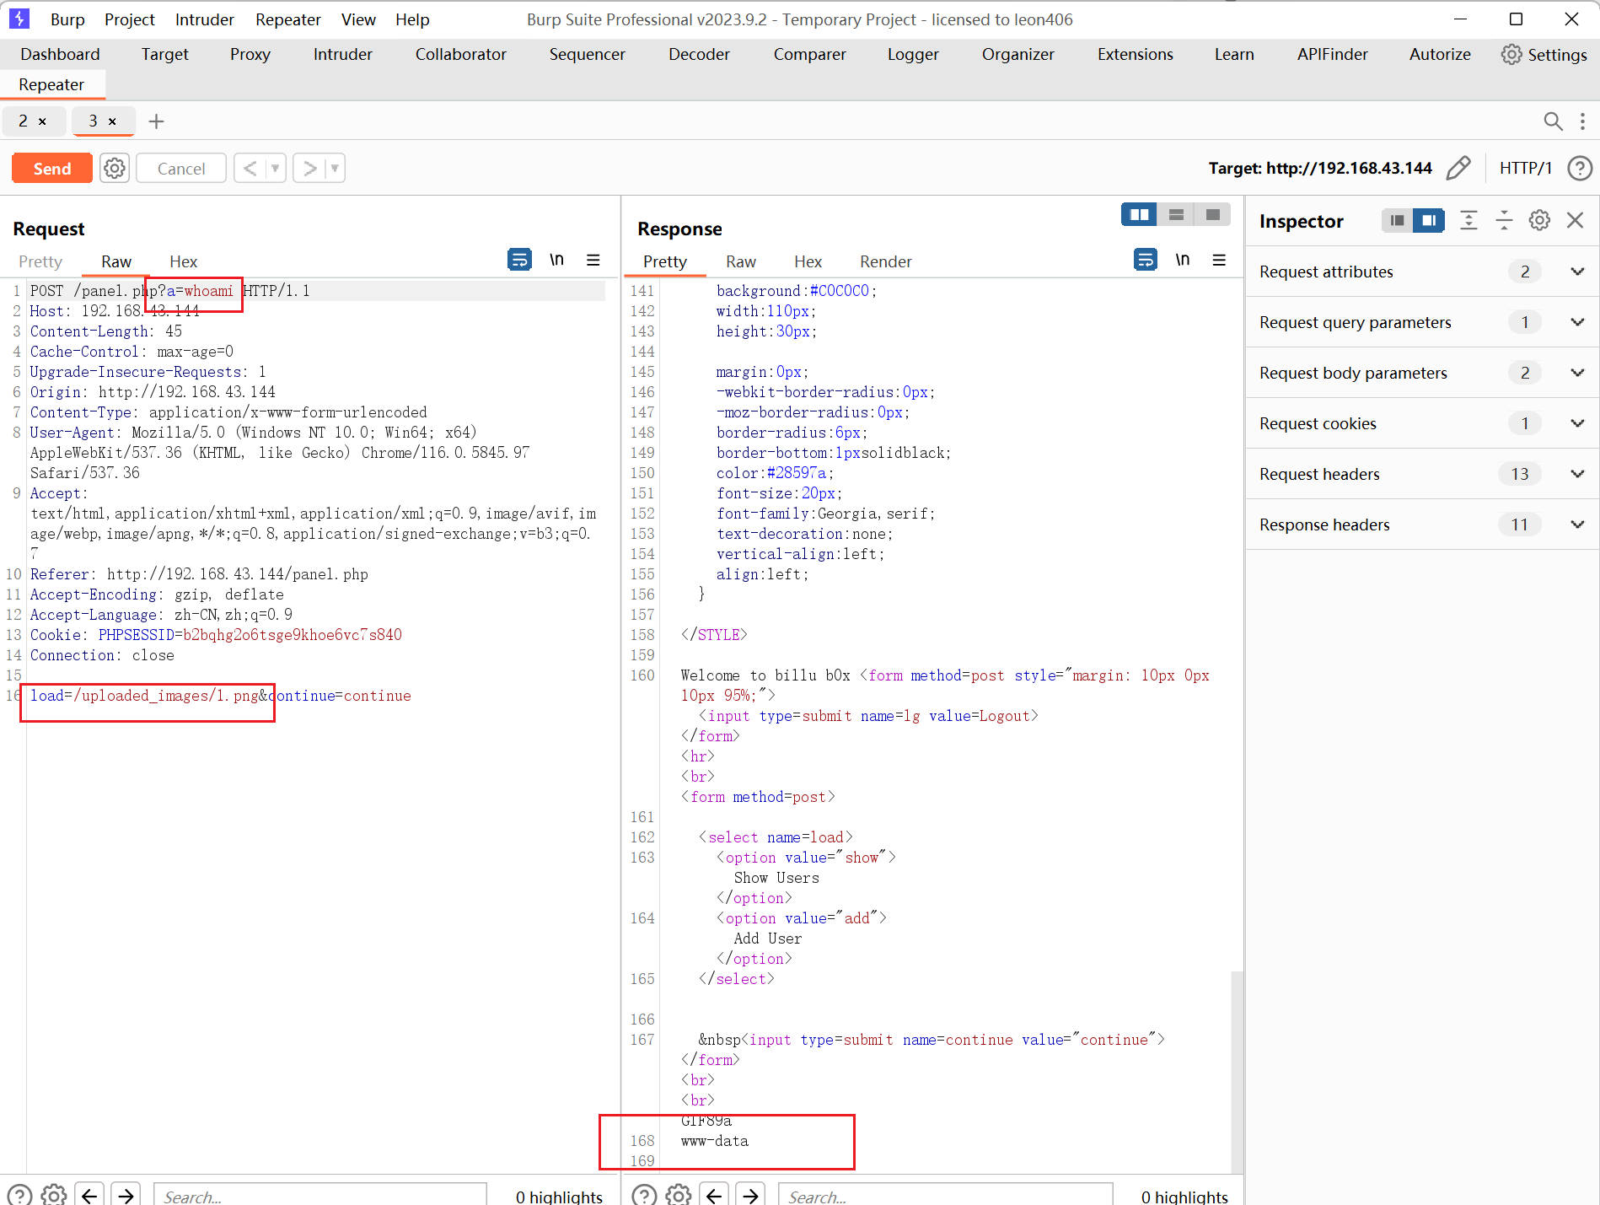1600x1205 pixels.
Task: Click response search input field
Action: point(945,1196)
